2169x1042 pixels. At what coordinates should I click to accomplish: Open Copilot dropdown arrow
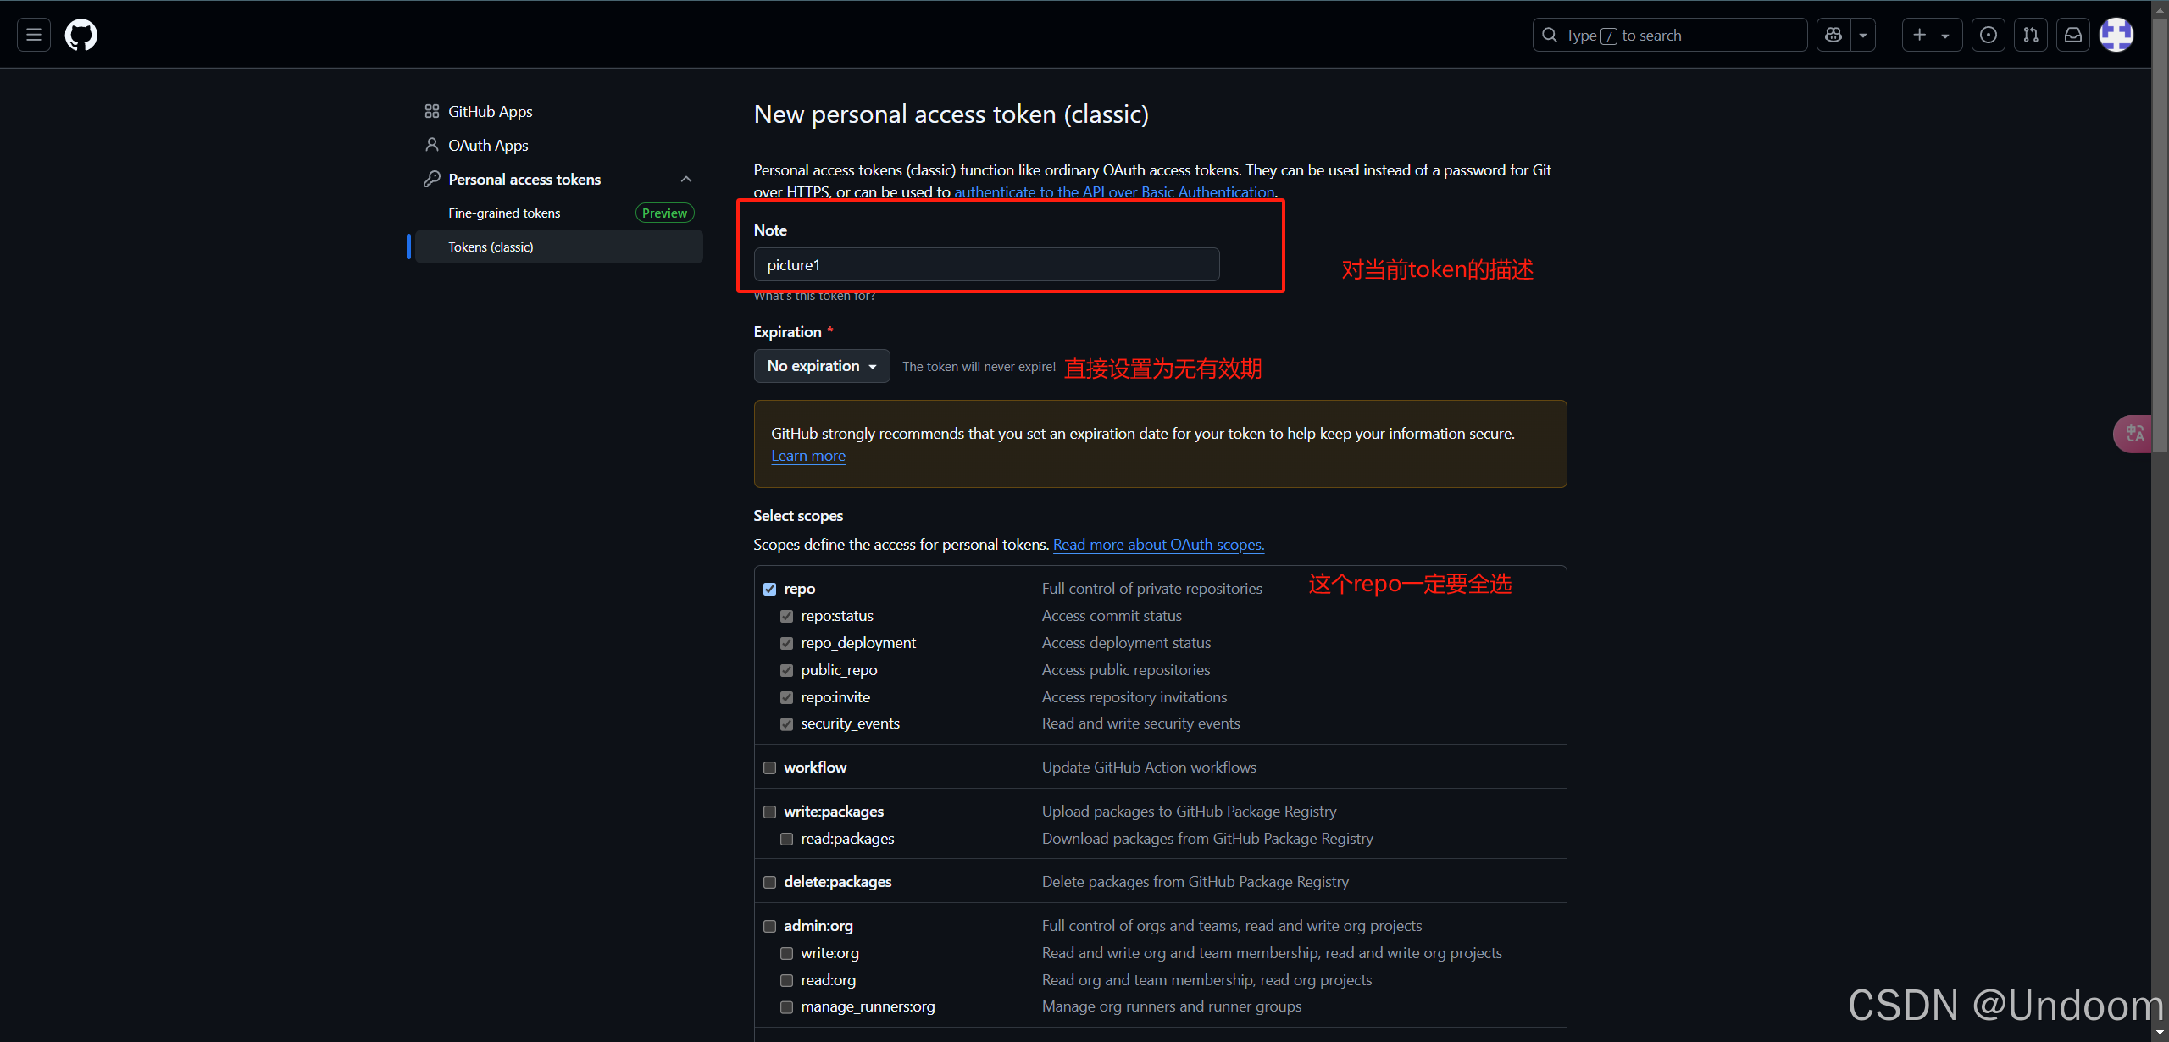pyautogui.click(x=1863, y=35)
